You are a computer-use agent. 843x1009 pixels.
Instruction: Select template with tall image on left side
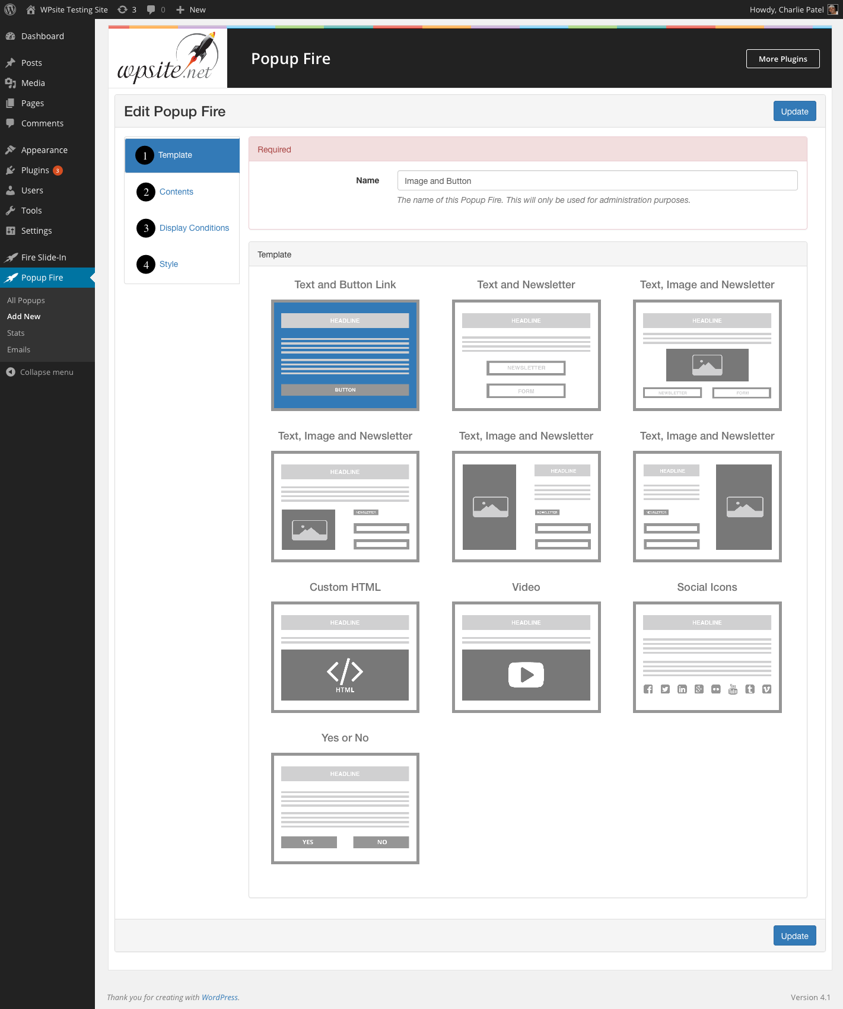(526, 507)
